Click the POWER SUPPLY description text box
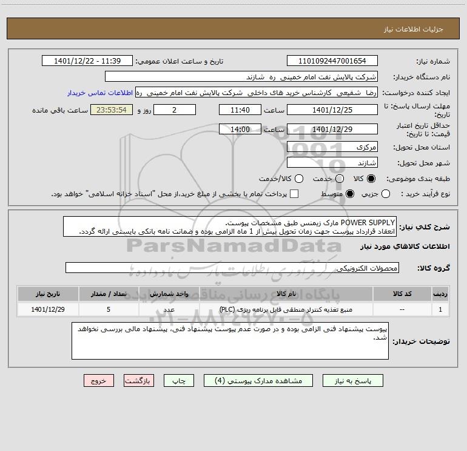 (230, 226)
